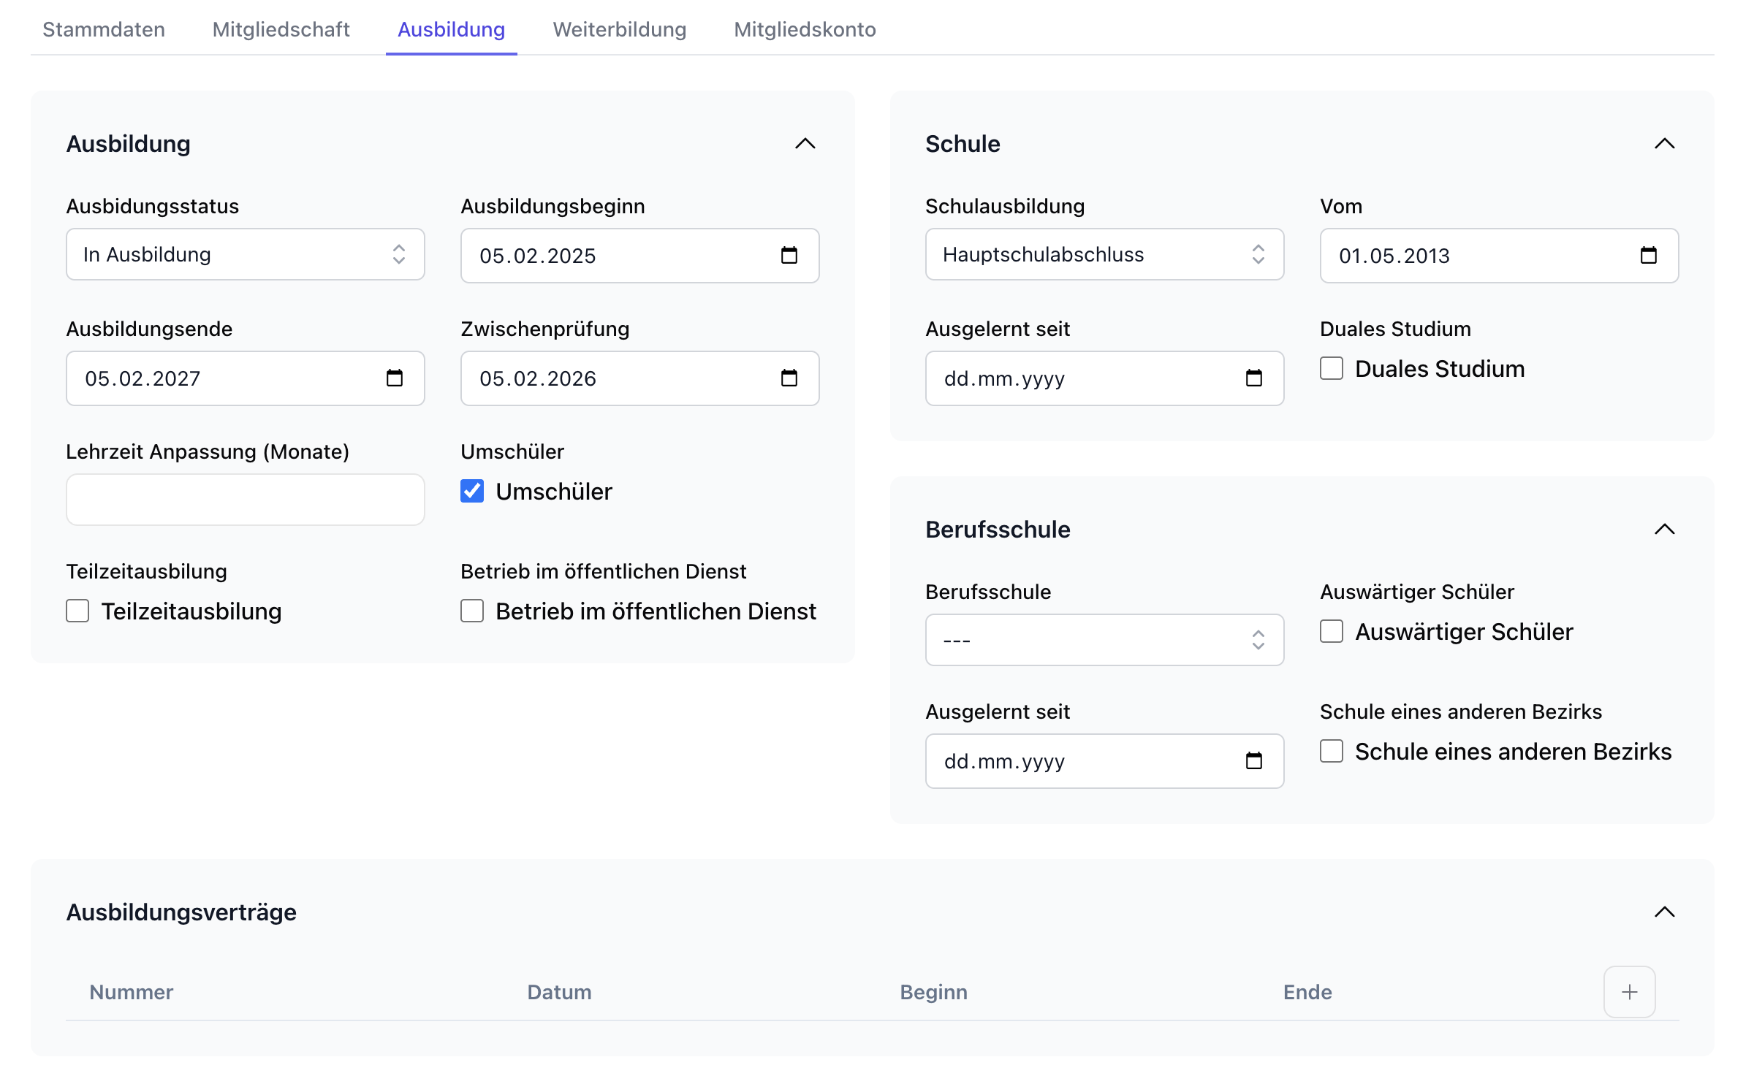Click the Lehrzeit Anpassung (Monate) input field
Image resolution: width=1754 pixels, height=1084 pixels.
click(x=245, y=500)
